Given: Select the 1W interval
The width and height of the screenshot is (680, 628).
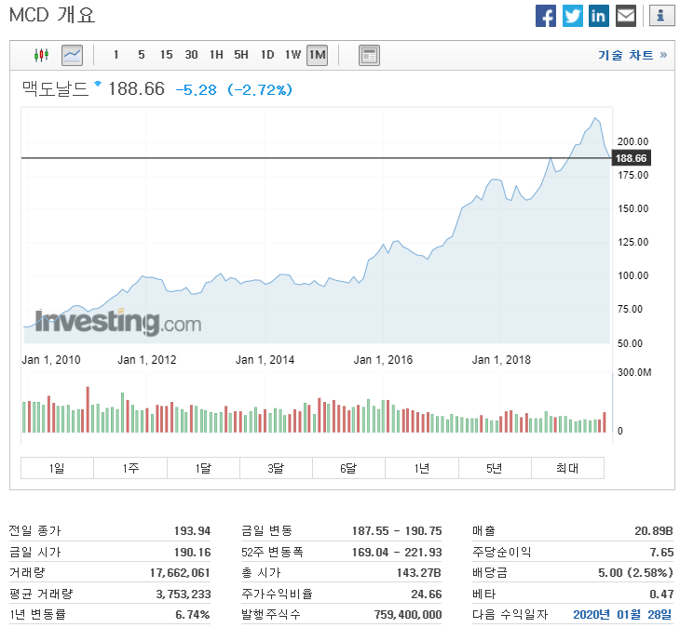Looking at the screenshot, I should 292,55.
